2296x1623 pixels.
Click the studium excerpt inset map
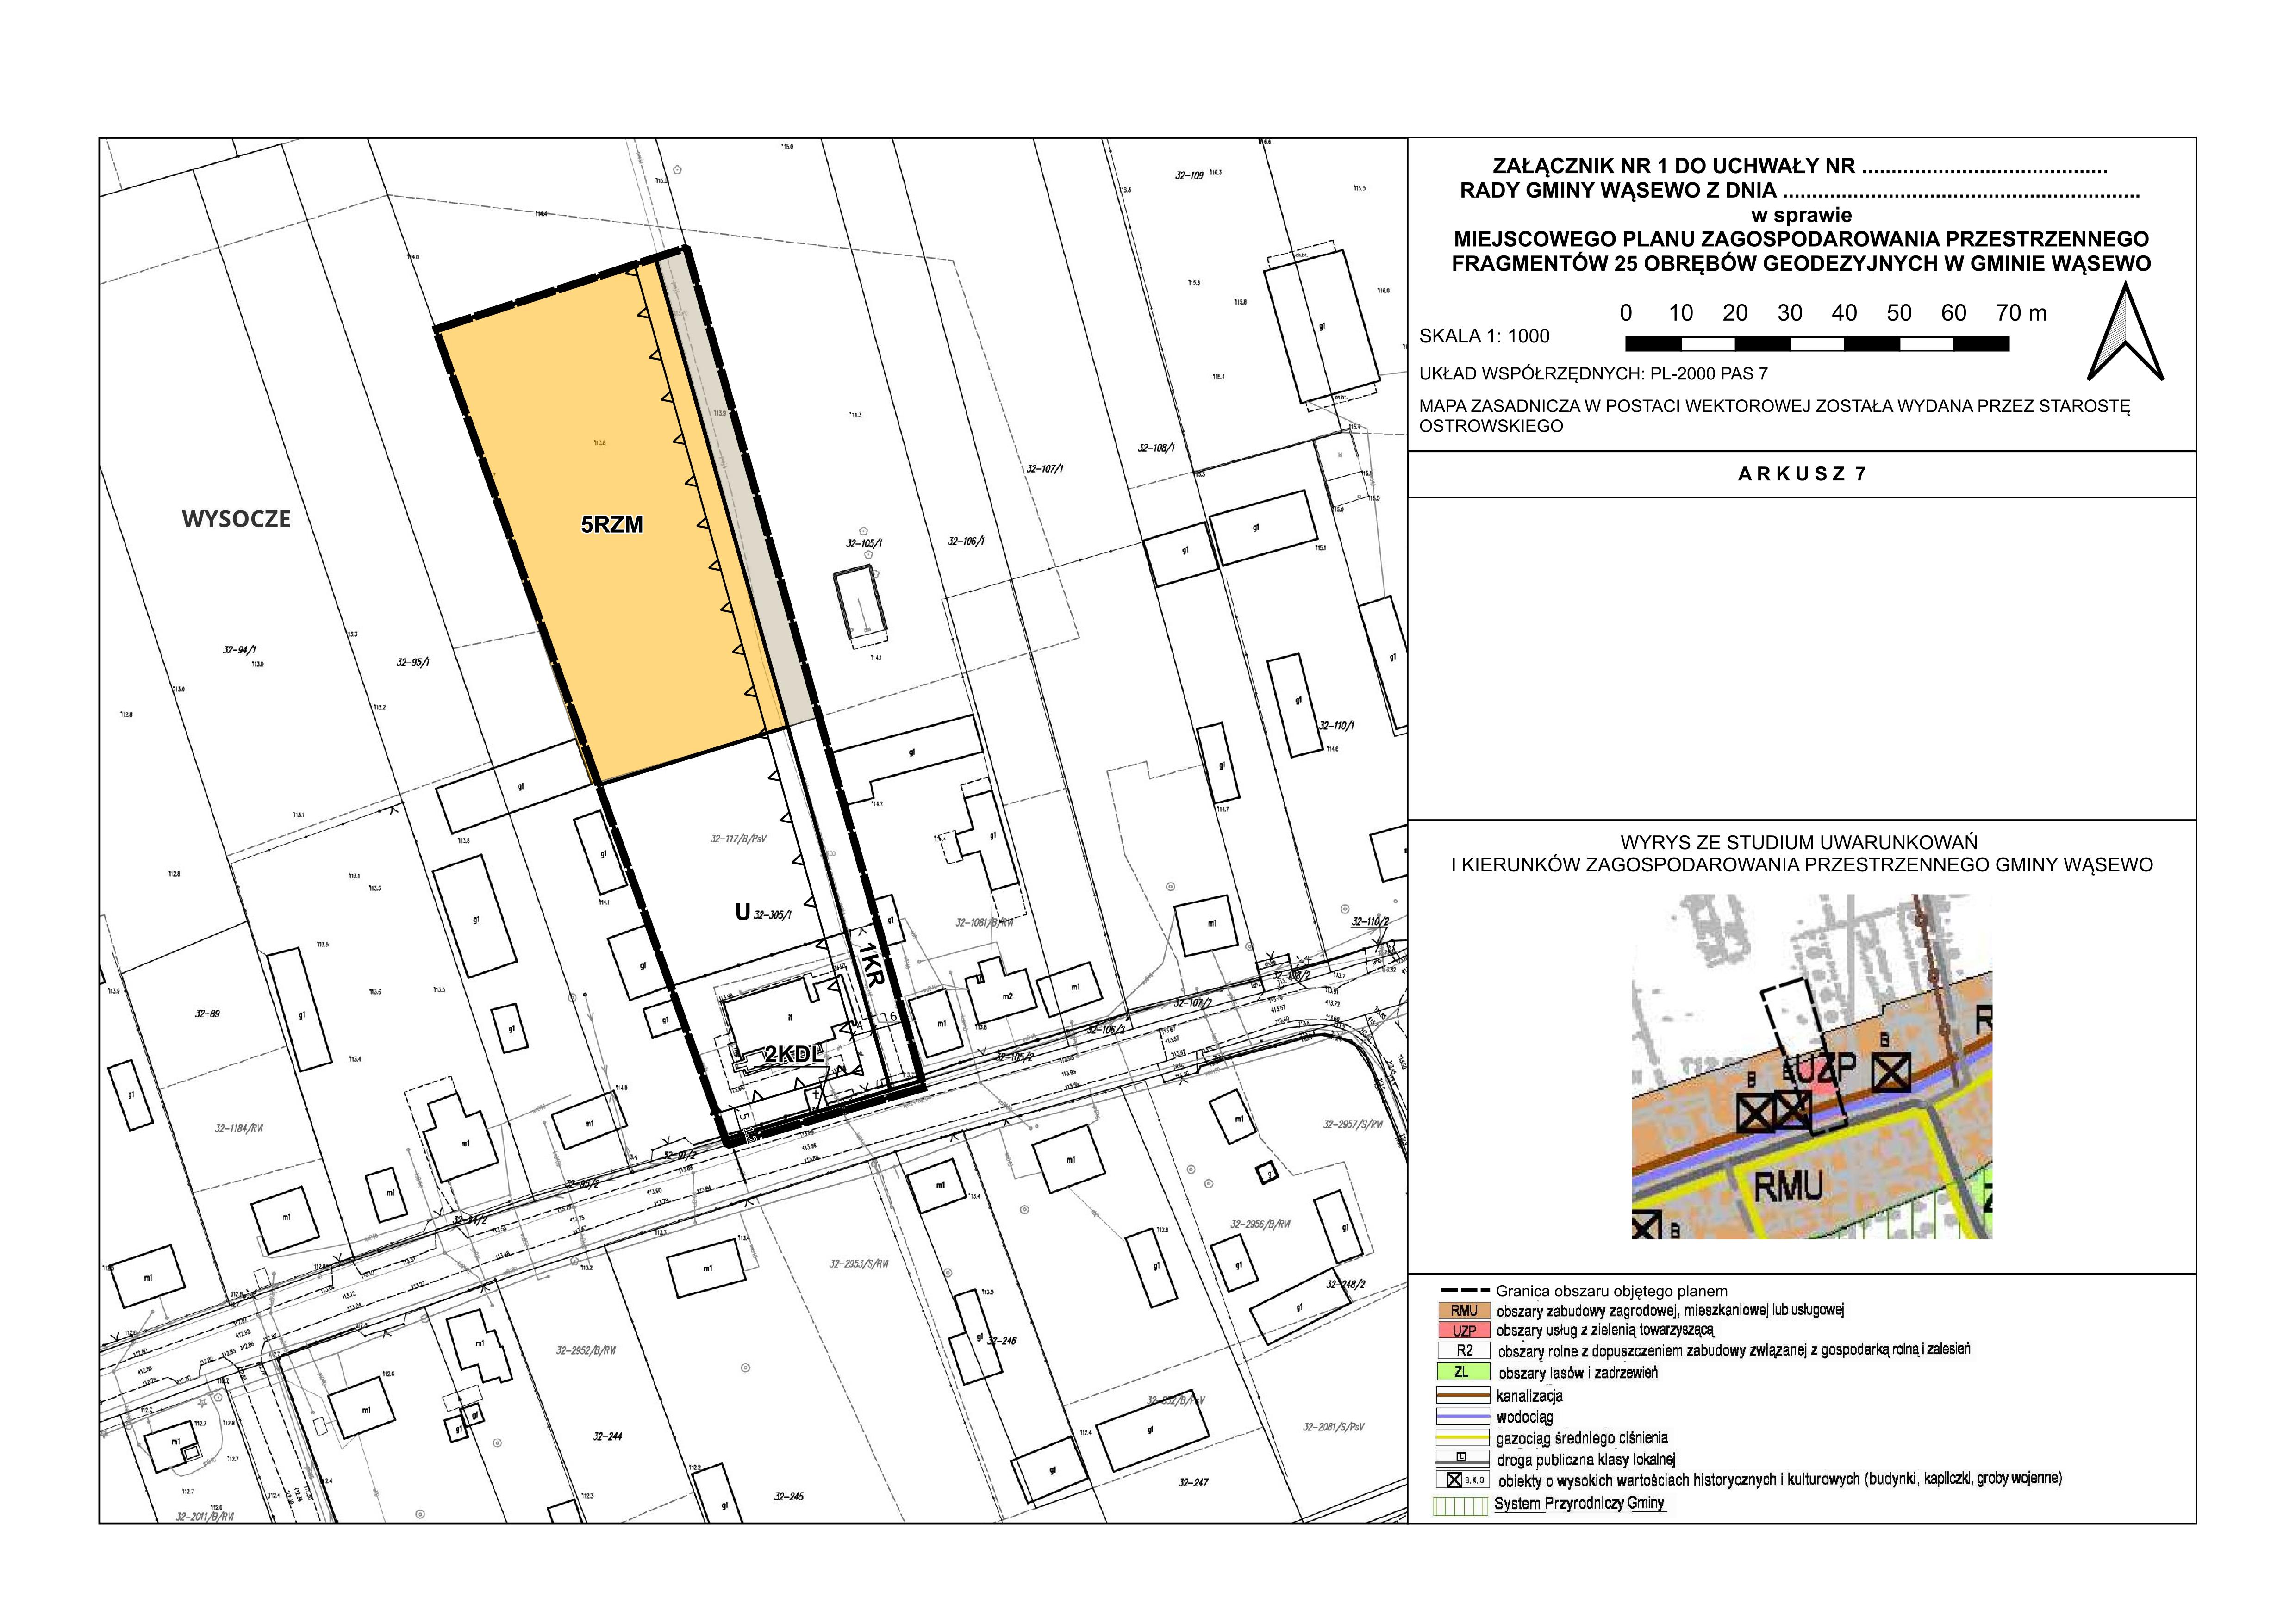point(1811,1067)
